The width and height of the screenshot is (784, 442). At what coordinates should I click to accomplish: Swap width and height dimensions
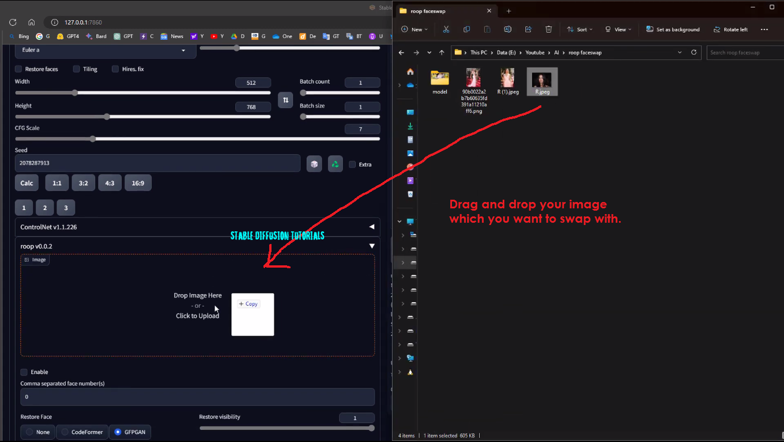285,100
